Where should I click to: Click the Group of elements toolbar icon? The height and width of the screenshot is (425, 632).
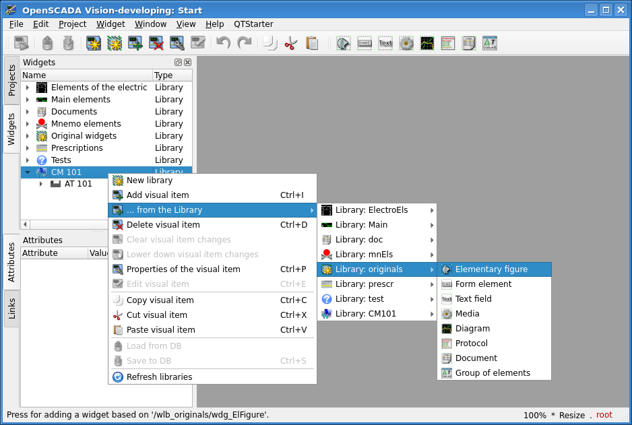(x=490, y=44)
